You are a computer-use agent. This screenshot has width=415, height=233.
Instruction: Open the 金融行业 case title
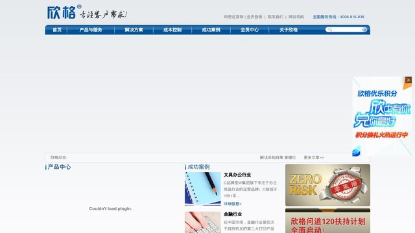233,214
